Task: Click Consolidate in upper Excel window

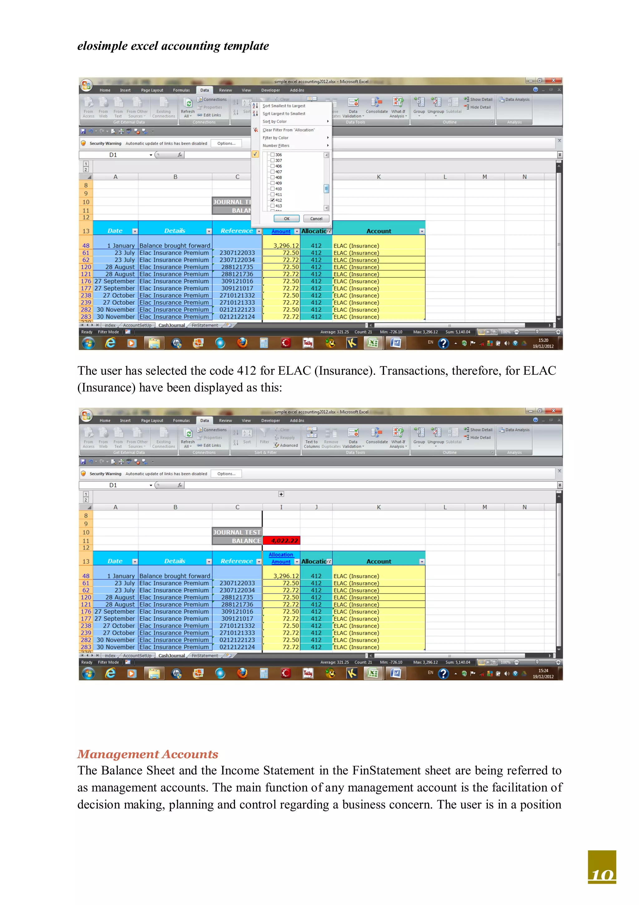Action: [377, 106]
